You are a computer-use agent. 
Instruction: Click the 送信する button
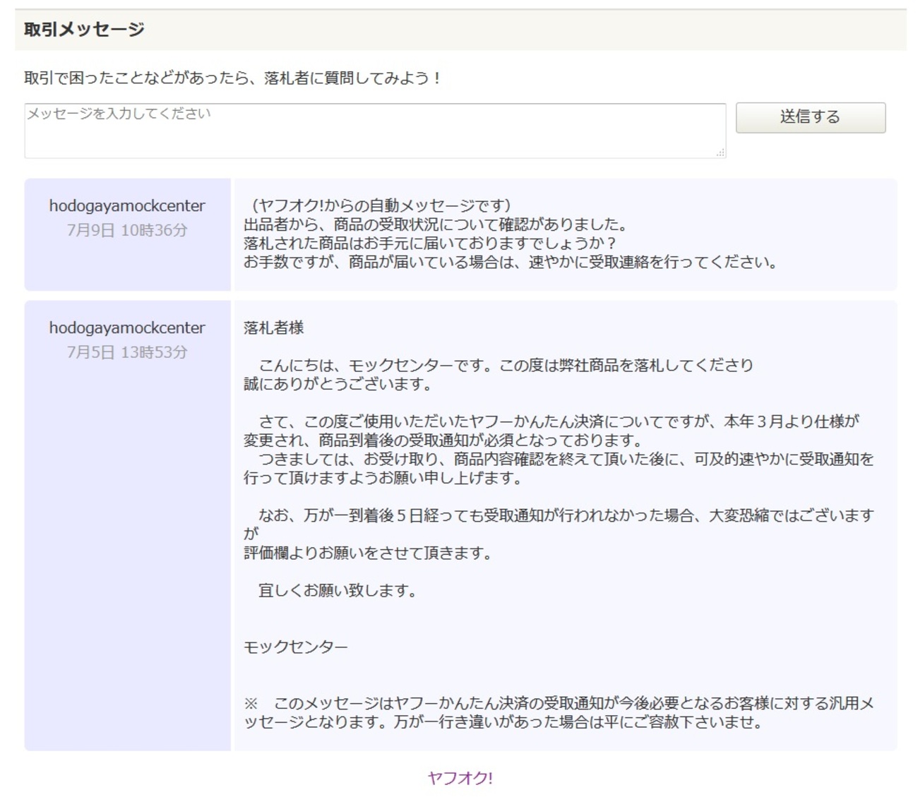(x=810, y=117)
